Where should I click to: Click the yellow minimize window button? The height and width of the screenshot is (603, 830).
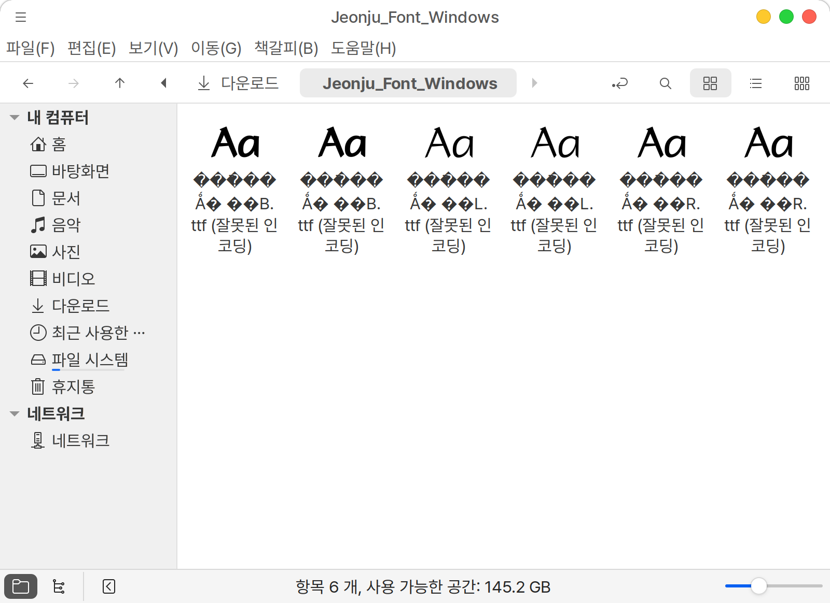coord(764,17)
